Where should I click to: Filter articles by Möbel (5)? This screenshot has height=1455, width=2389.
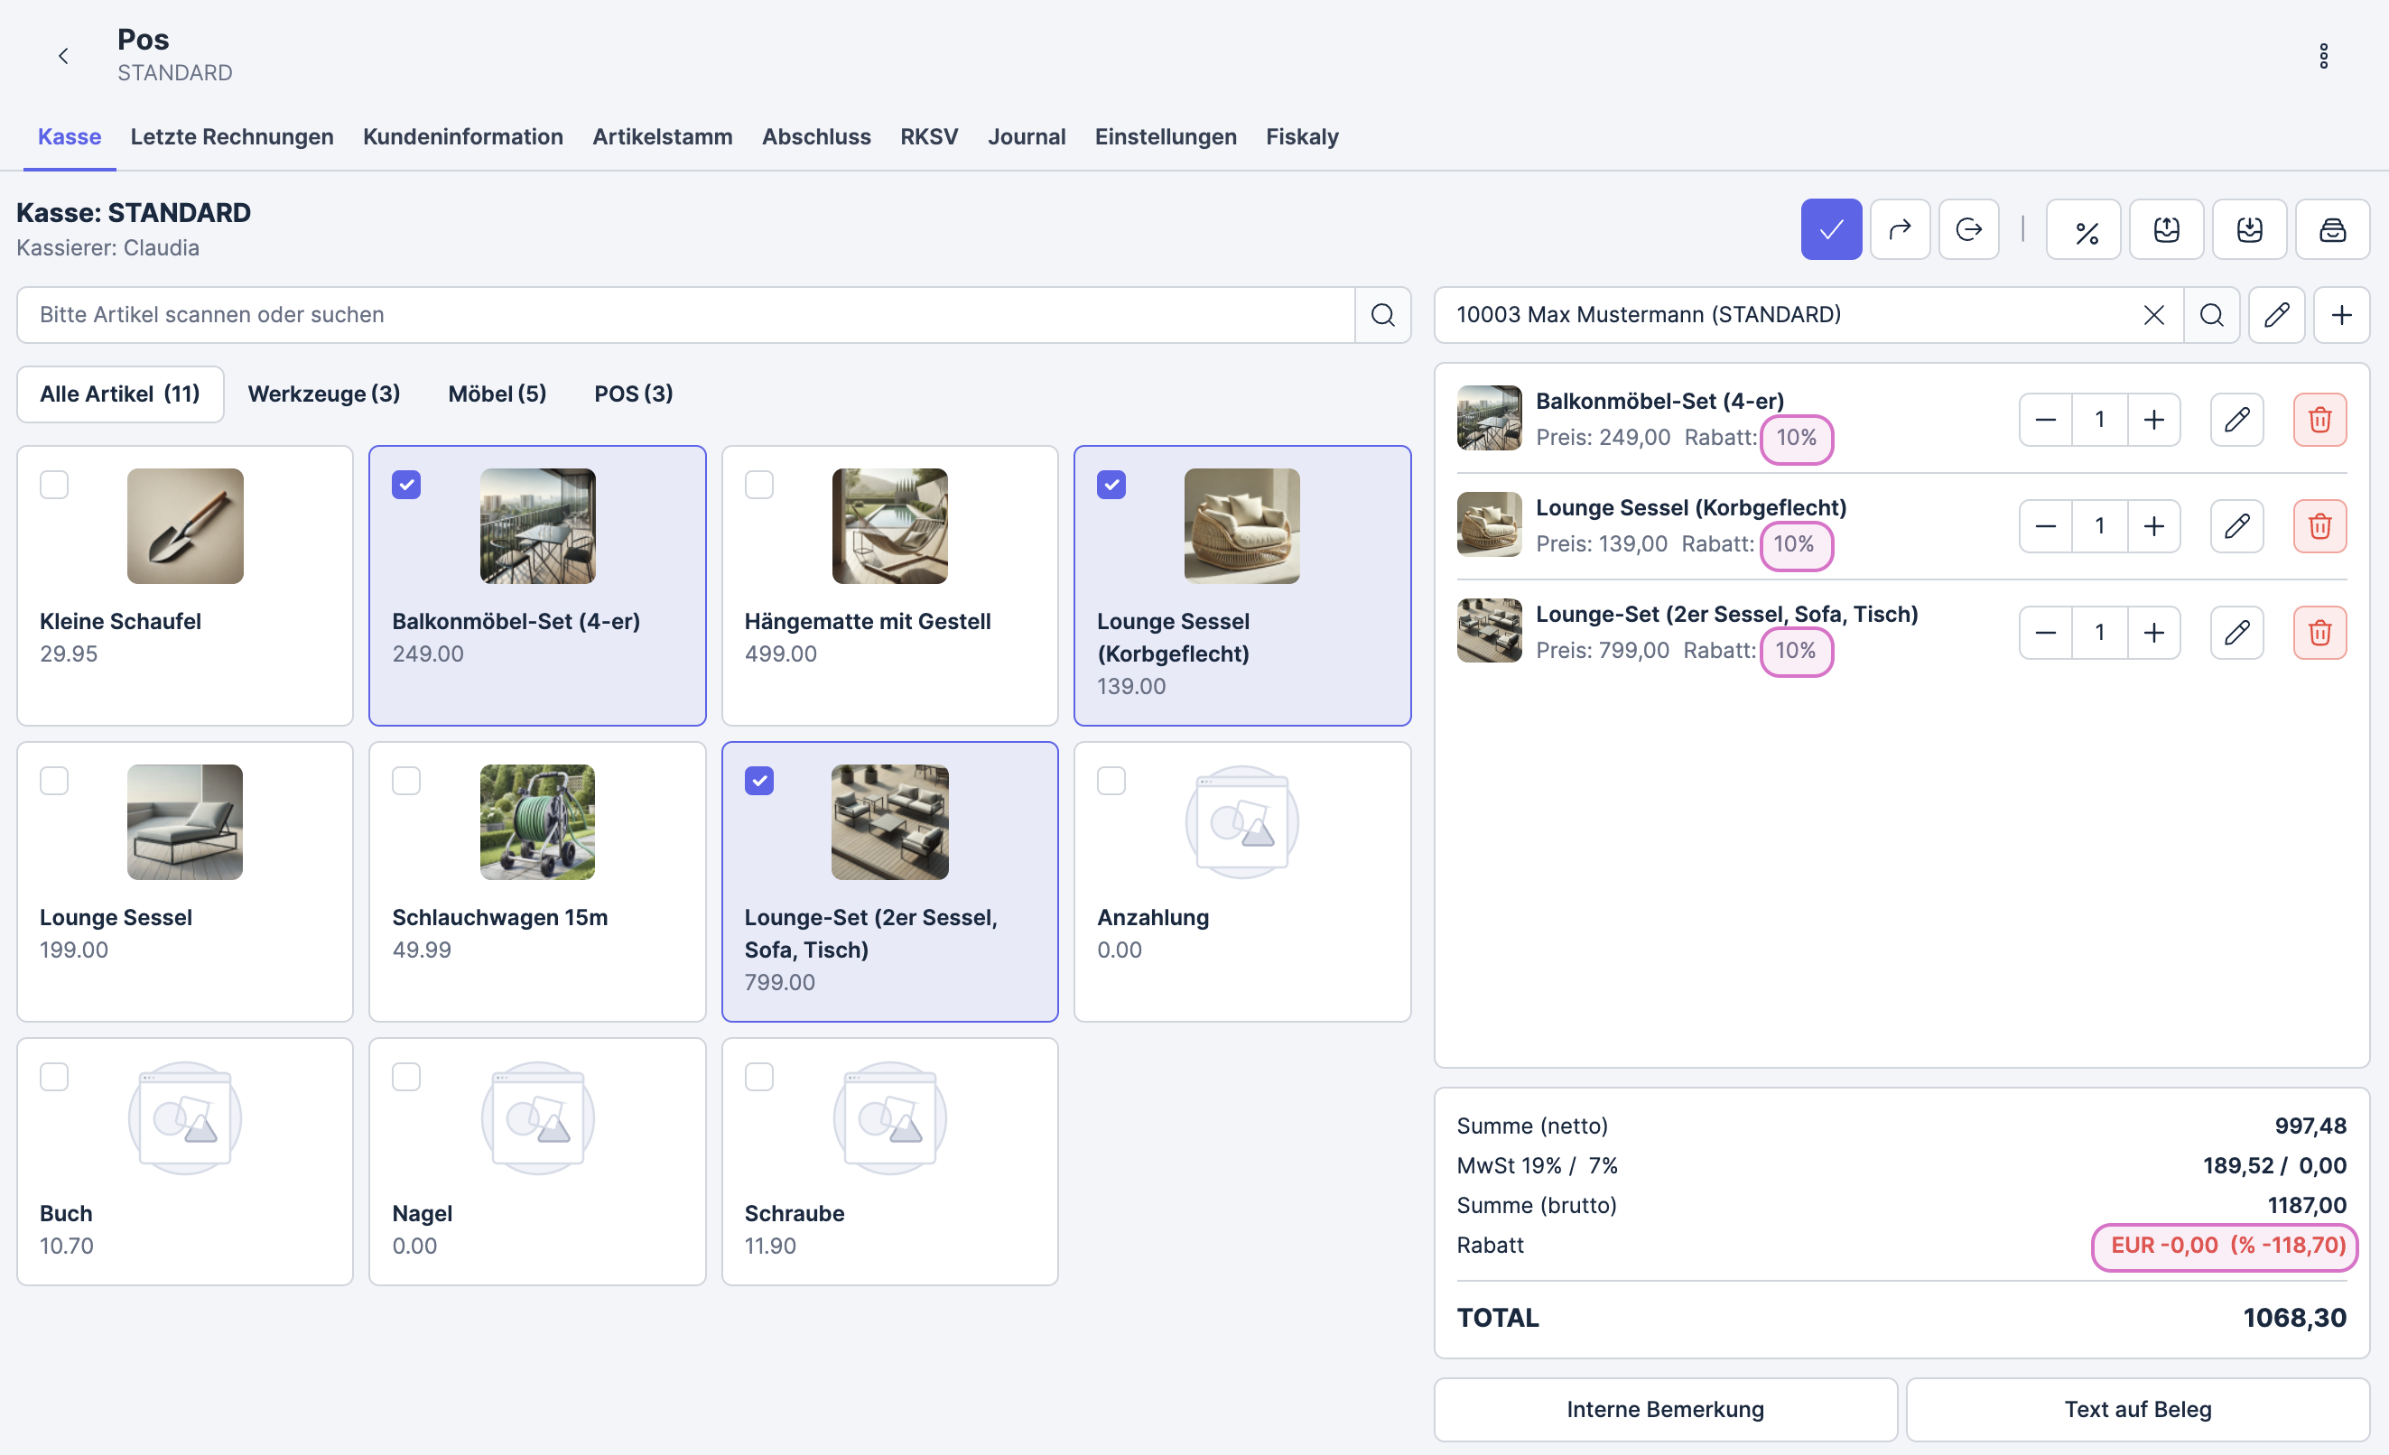point(497,394)
